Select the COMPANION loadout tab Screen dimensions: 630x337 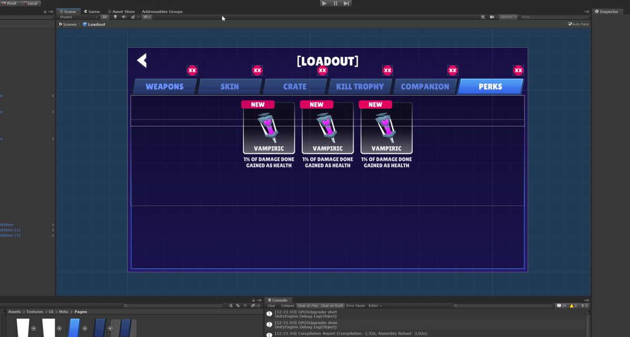click(425, 86)
